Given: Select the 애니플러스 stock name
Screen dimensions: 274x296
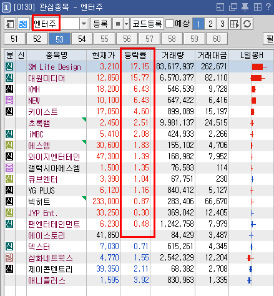Looking at the screenshot, I should [x=47, y=280].
